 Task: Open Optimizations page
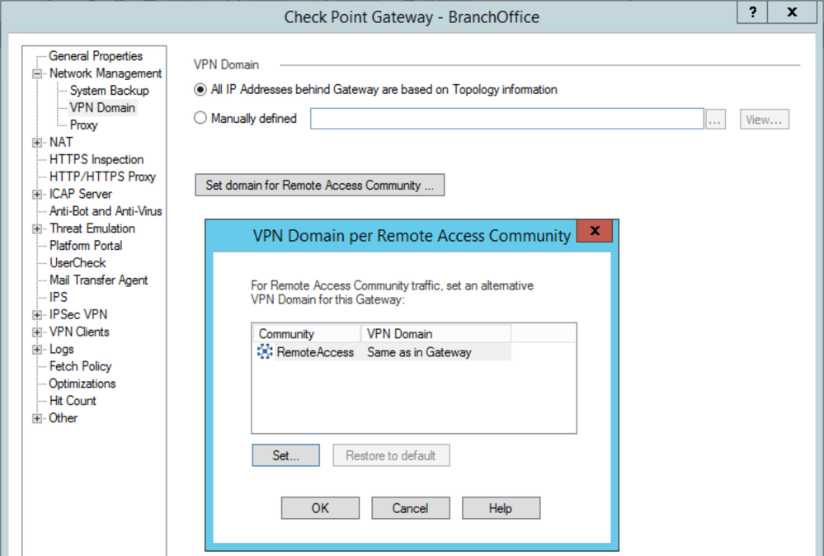pos(82,384)
